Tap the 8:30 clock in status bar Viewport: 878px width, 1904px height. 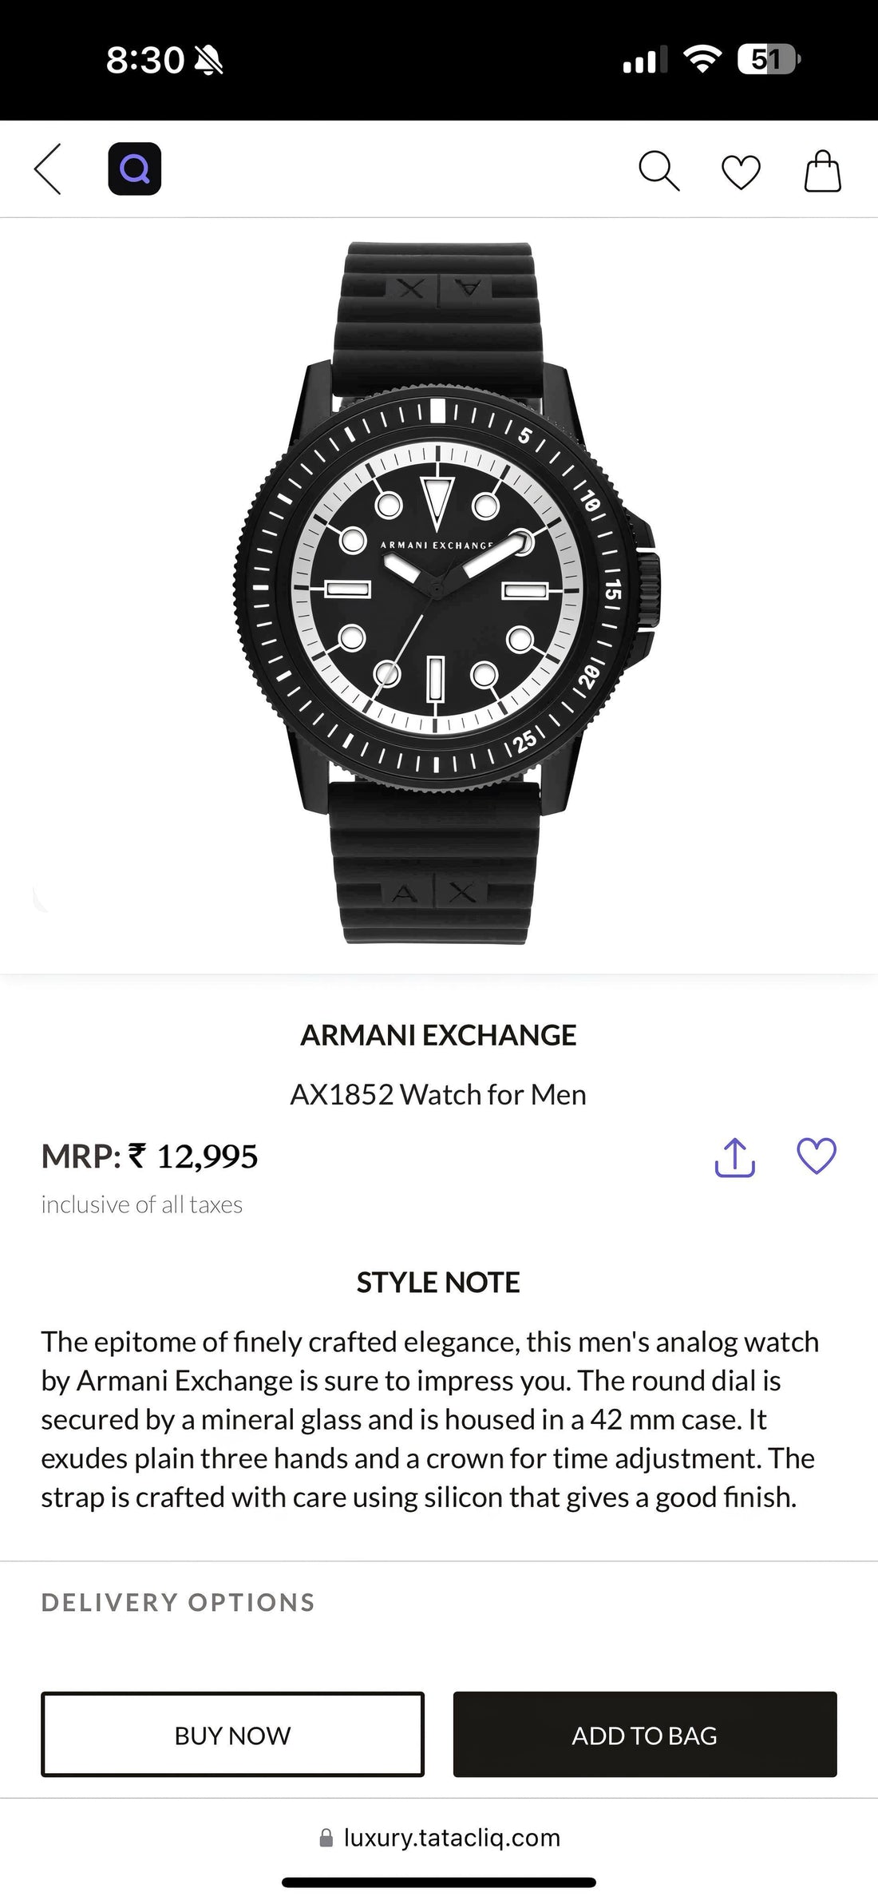(x=144, y=60)
